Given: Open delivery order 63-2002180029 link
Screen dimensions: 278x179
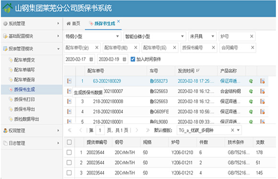Looking at the screenshot, I should [107, 81].
